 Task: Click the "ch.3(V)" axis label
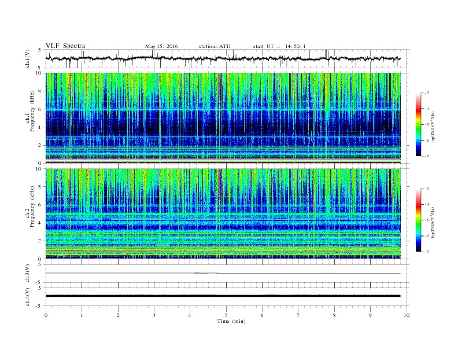(x=28, y=275)
